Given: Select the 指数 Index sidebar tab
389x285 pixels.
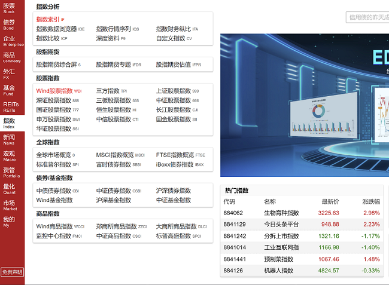Looking at the screenshot, I should (12, 123).
